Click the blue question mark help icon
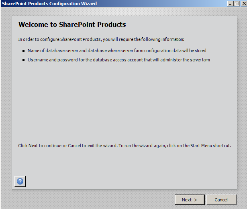 20,181
